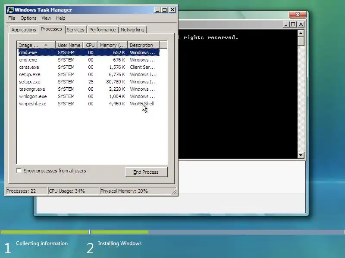345x258 pixels.
Task: Select the Processes tab
Action: coord(51,29)
